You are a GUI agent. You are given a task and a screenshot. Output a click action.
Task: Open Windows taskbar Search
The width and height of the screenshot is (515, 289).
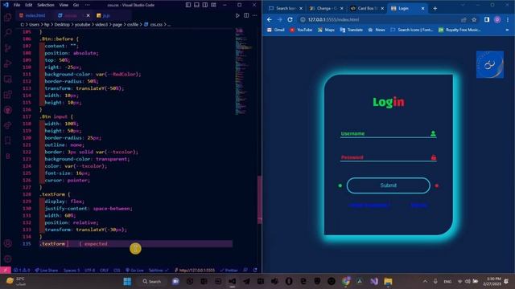click(x=152, y=281)
